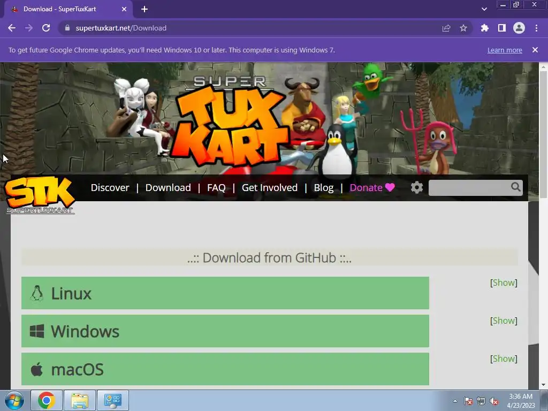Open the Discover menu item
This screenshot has height=411, width=548.
coord(110,188)
